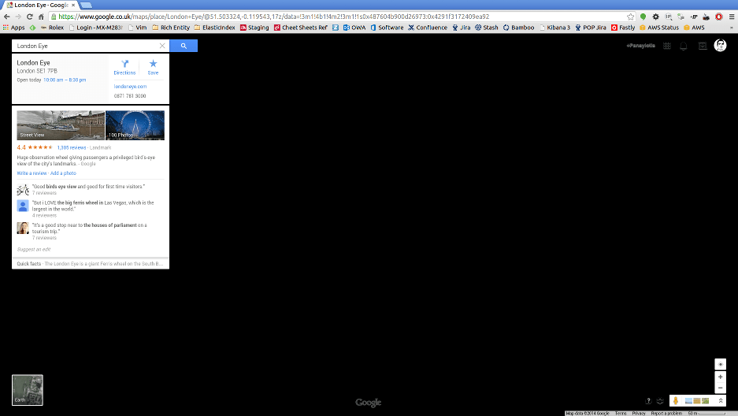This screenshot has width=738, height=416.
Task: Open the Jira bookmark
Action: [462, 28]
